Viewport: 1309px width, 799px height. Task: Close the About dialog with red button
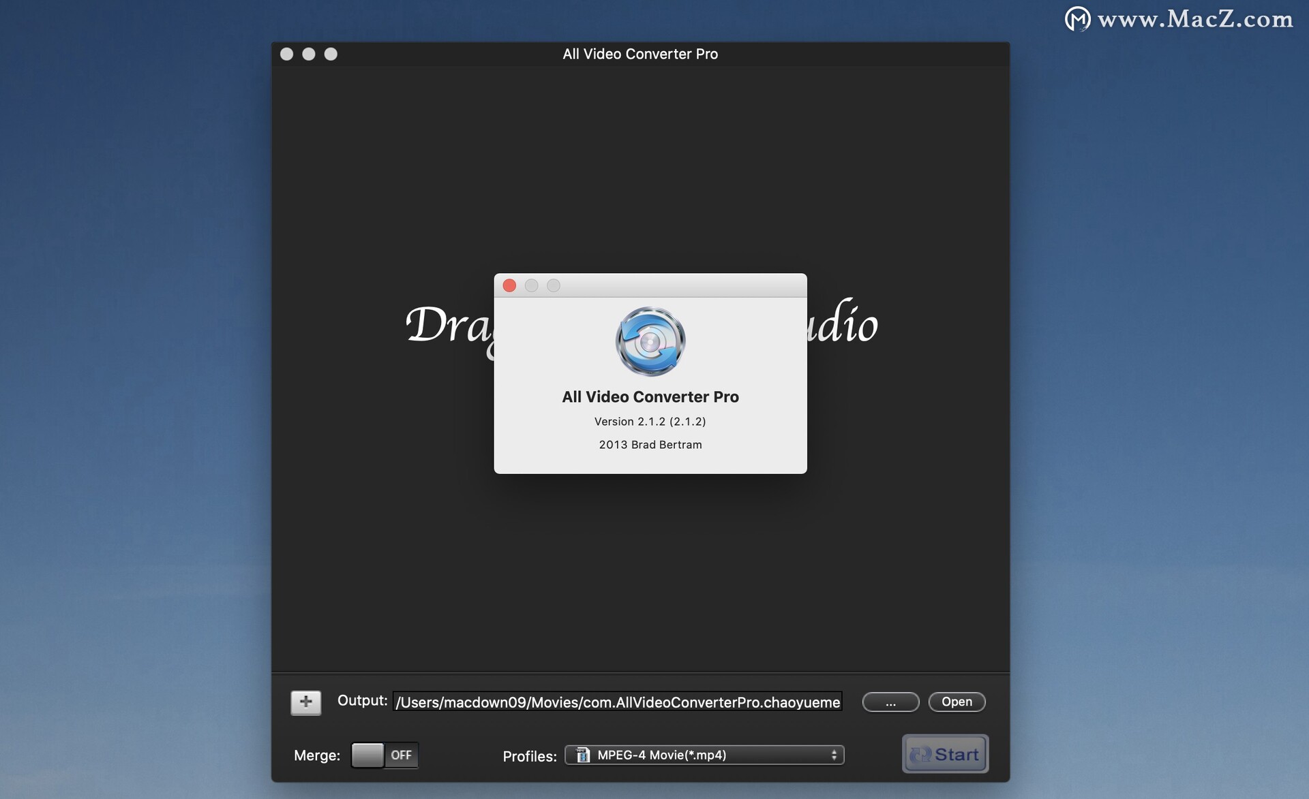coord(509,285)
